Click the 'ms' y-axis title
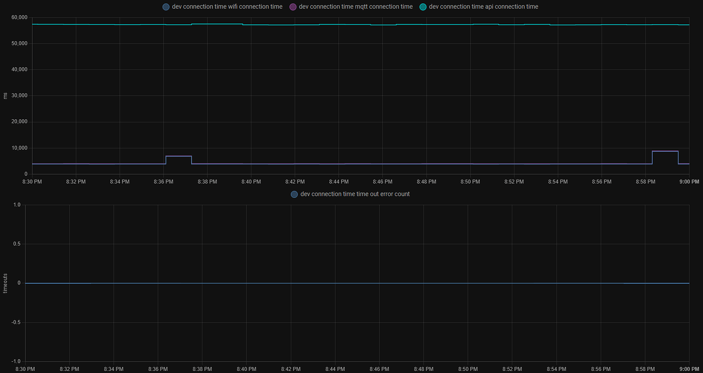Viewport: 703px width, 373px height. pyautogui.click(x=6, y=96)
